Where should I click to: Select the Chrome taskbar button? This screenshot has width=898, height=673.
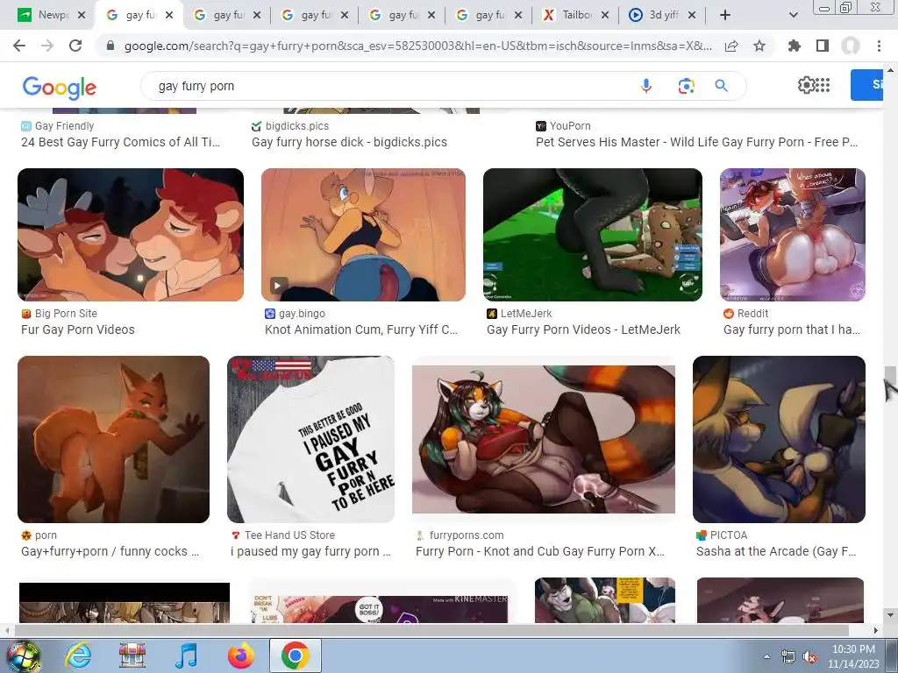point(295,655)
